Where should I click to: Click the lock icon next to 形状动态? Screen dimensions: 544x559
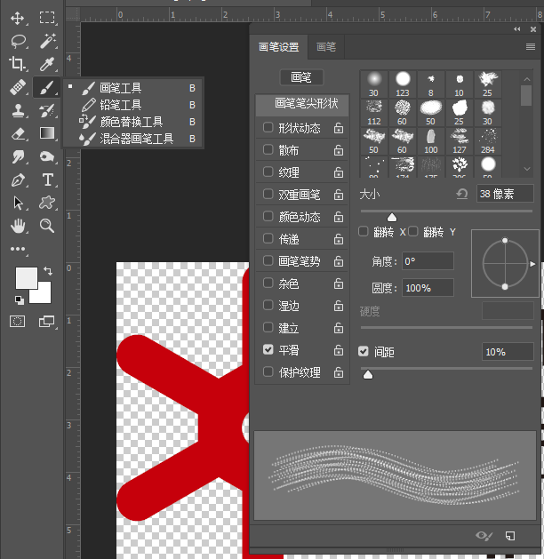tap(339, 128)
